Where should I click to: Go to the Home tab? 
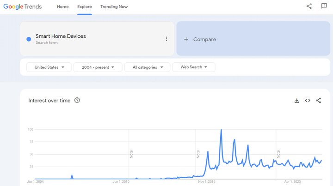(x=63, y=7)
